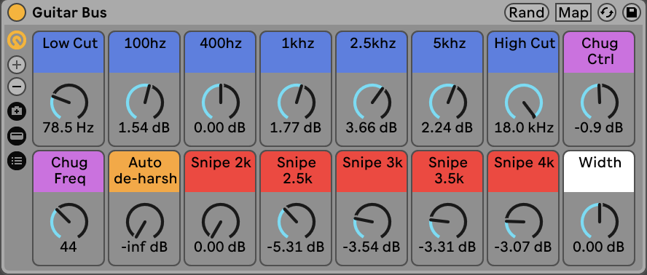Select the purple Chug Ctrl label

coord(599,52)
